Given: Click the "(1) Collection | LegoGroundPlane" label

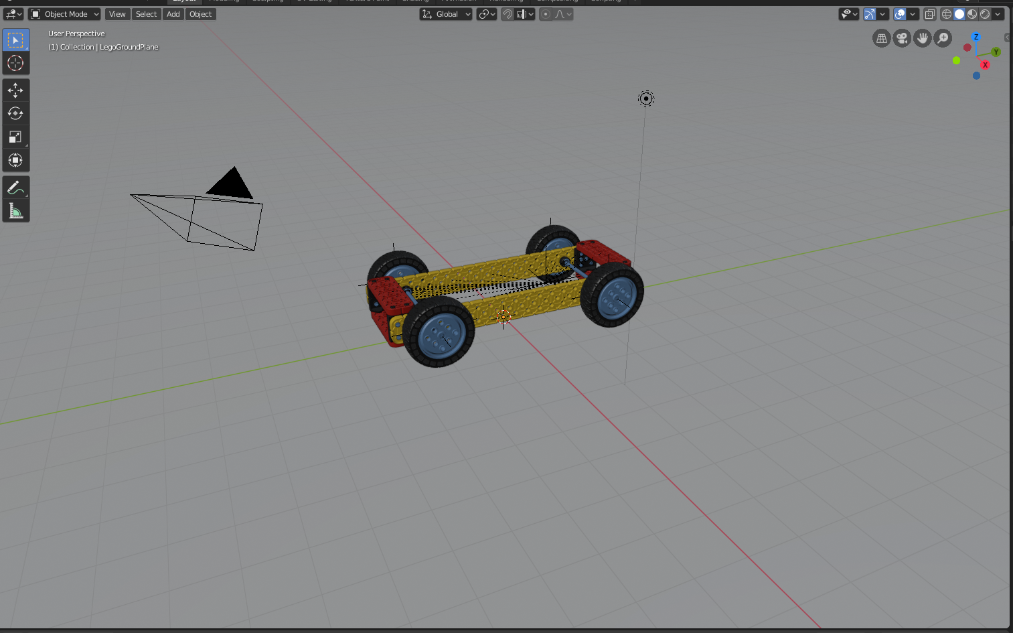Looking at the screenshot, I should [103, 47].
